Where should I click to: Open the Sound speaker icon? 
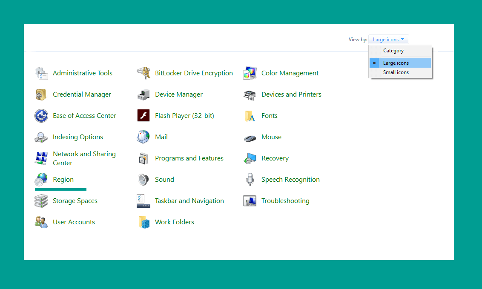(143, 179)
